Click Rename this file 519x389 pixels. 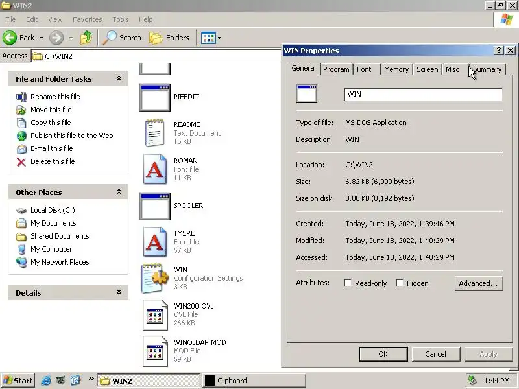55,97
